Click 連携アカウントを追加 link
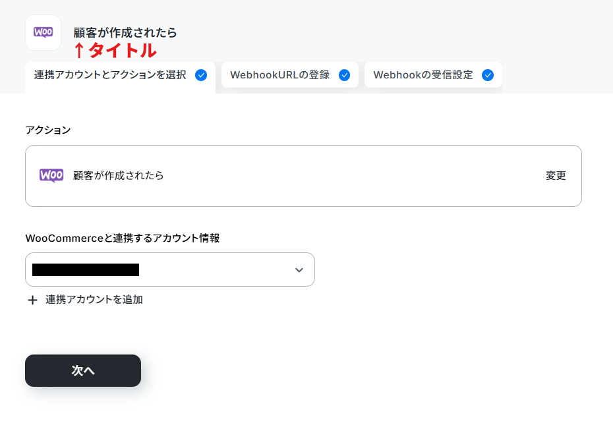This screenshot has width=613, height=425. pos(94,300)
